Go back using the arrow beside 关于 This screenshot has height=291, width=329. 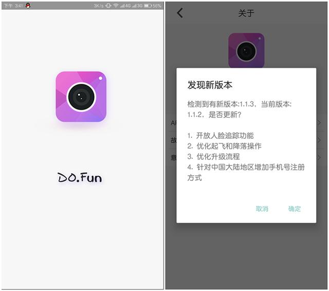(x=180, y=13)
